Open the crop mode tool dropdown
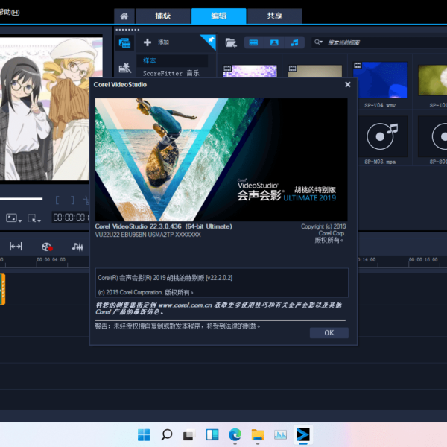This screenshot has height=447, width=447. tap(34, 218)
